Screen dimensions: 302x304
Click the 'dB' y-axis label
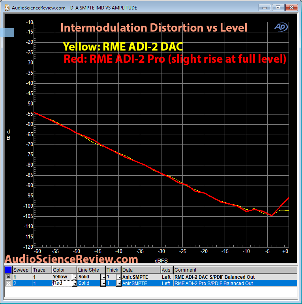pos(8,135)
